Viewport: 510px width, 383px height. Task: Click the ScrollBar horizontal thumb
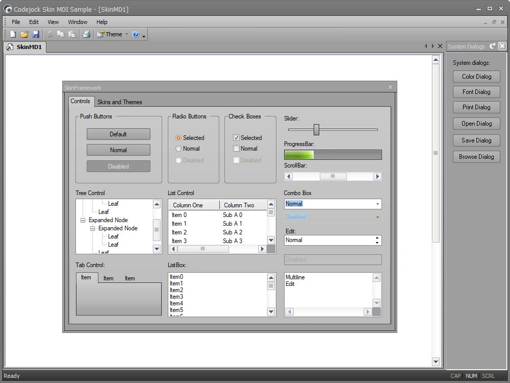(333, 176)
